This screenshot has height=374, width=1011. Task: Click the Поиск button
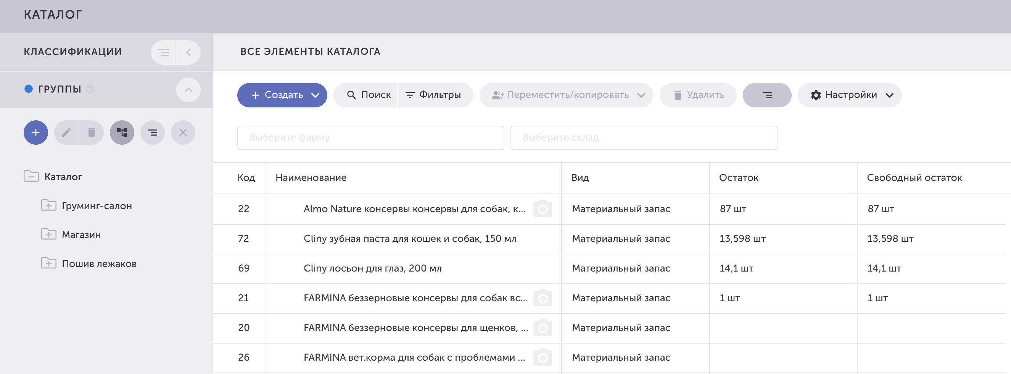pos(366,95)
